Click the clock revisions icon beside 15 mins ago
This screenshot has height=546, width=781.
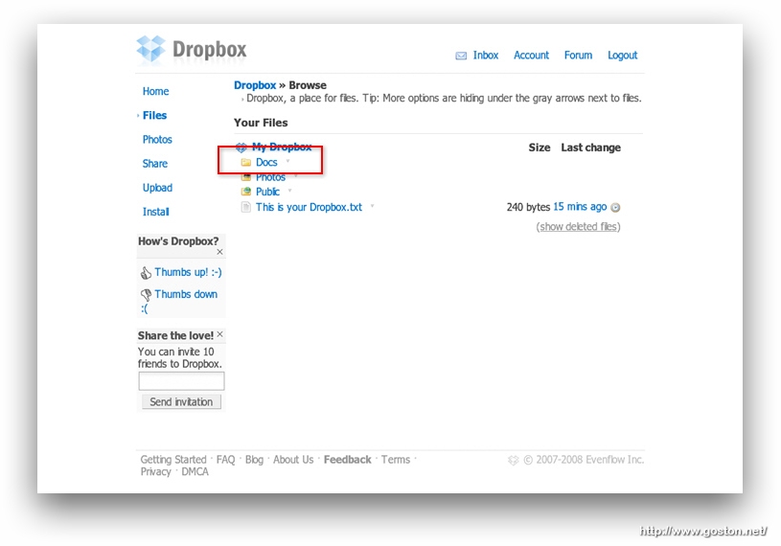tap(615, 208)
